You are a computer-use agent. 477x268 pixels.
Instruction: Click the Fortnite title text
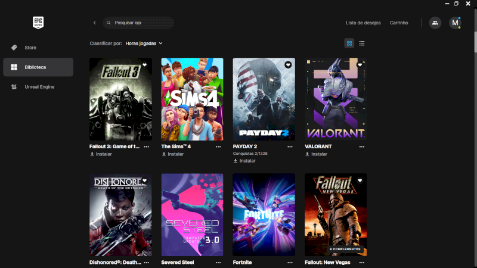(x=243, y=262)
